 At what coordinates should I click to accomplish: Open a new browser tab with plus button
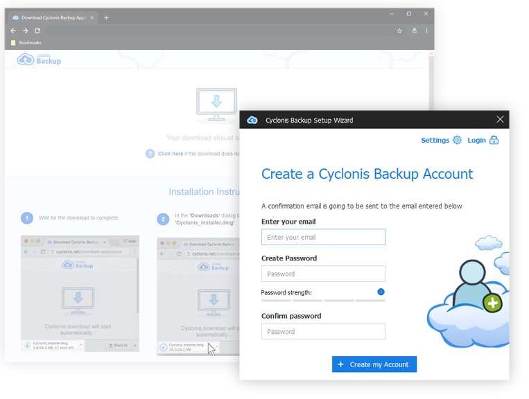tap(106, 17)
